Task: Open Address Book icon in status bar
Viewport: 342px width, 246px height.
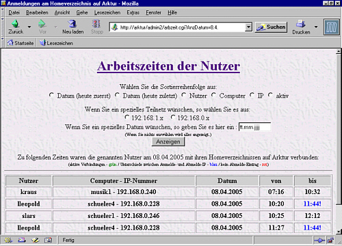Action: click(x=48, y=240)
